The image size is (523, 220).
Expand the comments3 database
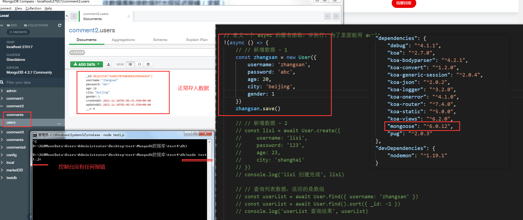(2, 147)
